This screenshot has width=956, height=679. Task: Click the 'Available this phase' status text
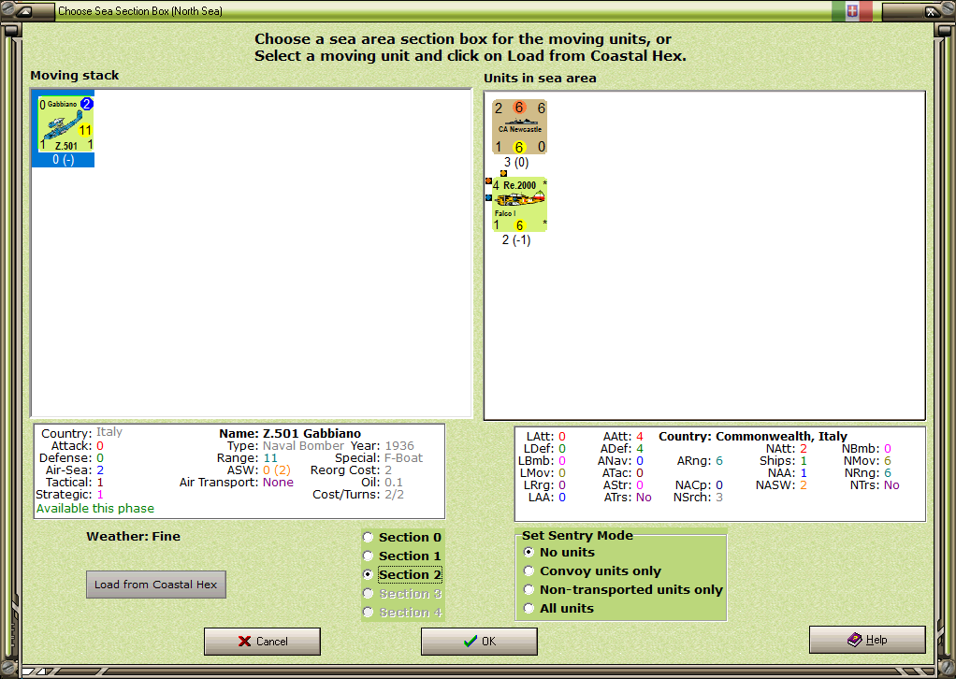click(x=95, y=509)
